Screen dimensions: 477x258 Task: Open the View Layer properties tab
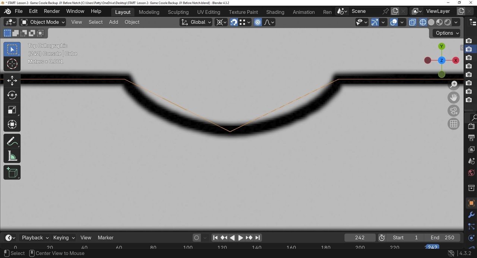pyautogui.click(x=471, y=150)
